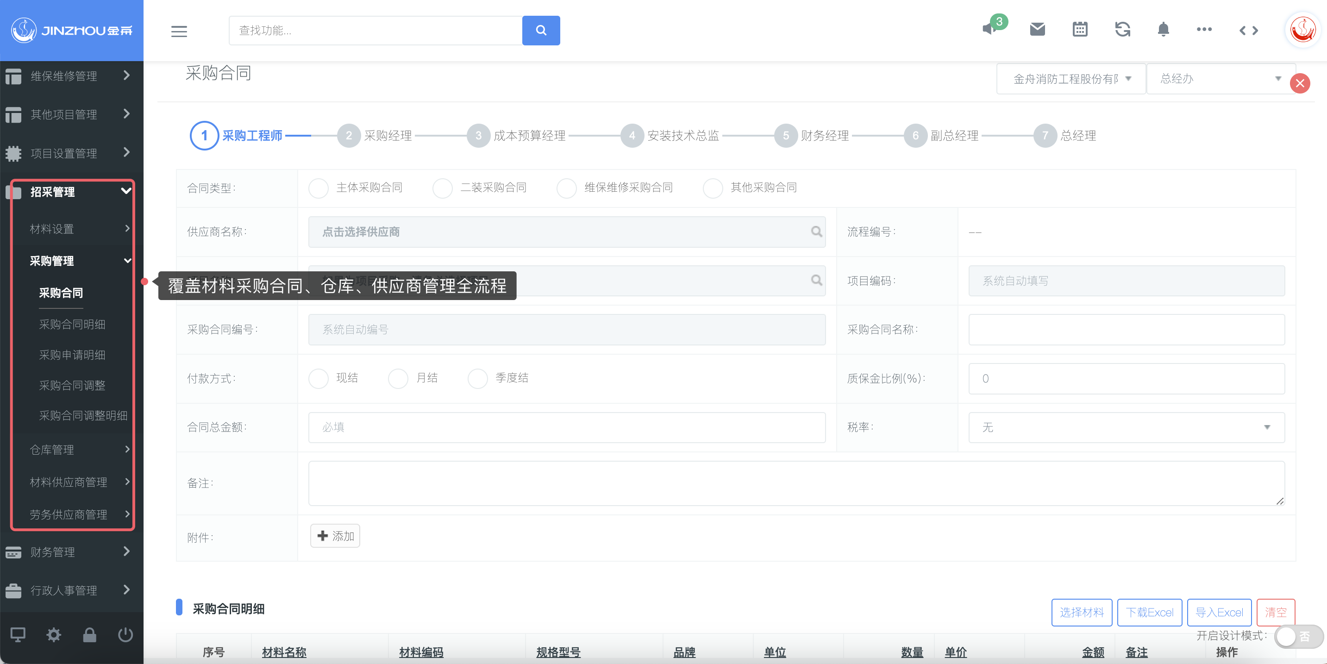
Task: Expand the 仓库管理 submenu
Action: click(77, 450)
